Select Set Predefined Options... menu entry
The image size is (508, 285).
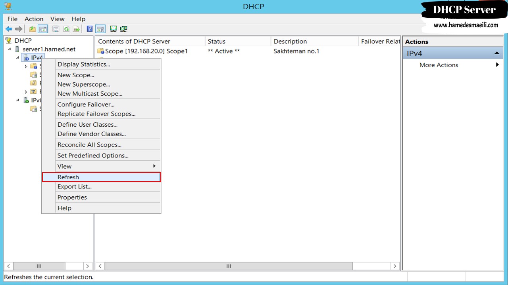[x=101, y=156]
